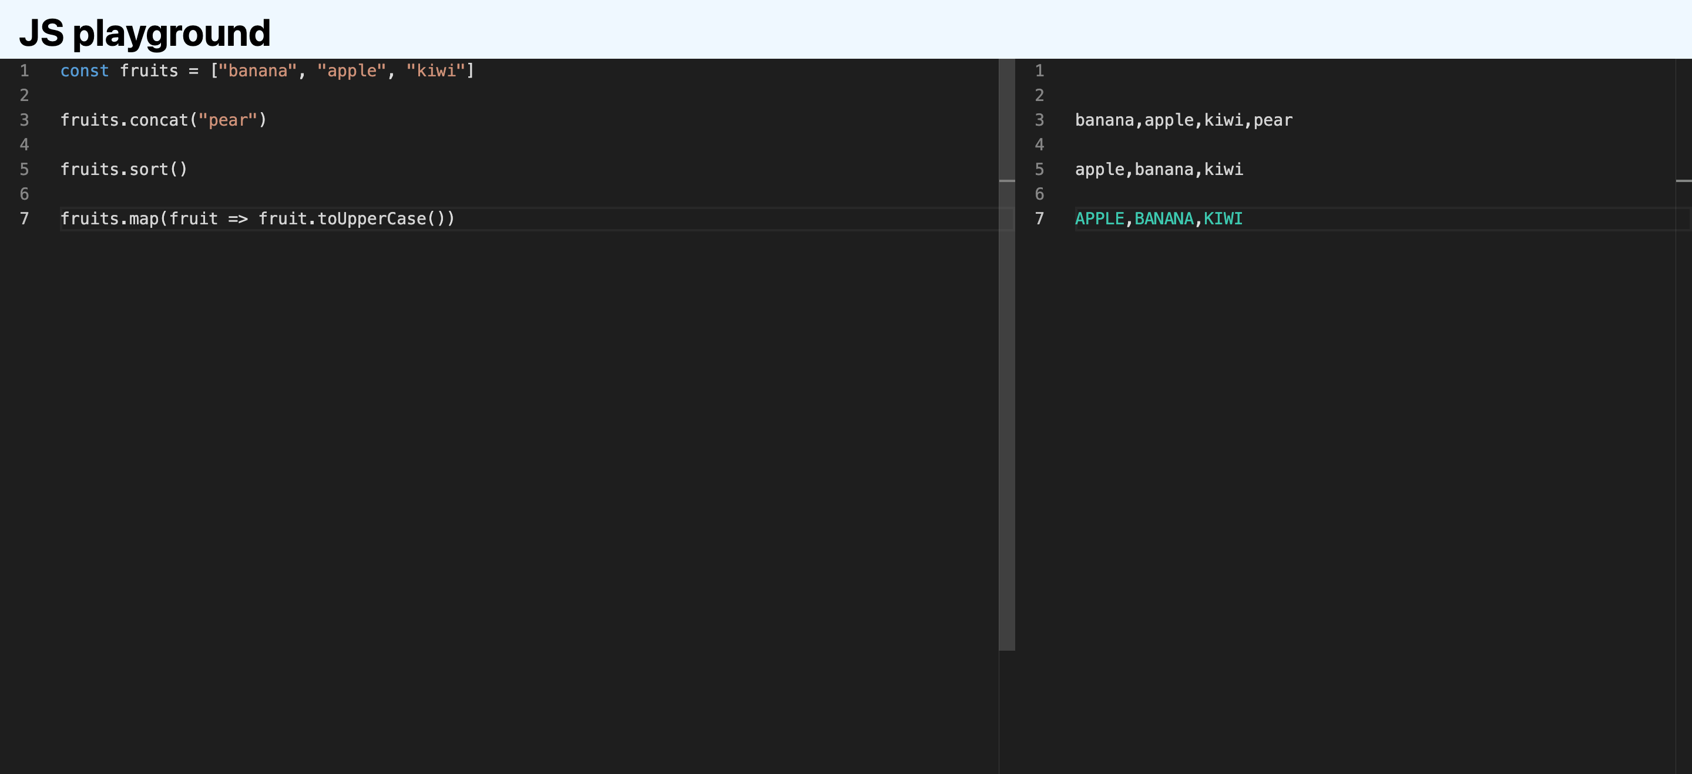Viewport: 1692px width, 774px height.
Task: Click line number 1 in left editor
Action: click(24, 71)
